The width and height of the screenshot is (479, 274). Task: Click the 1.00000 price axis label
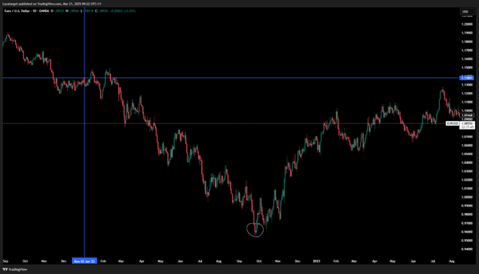pos(467,197)
